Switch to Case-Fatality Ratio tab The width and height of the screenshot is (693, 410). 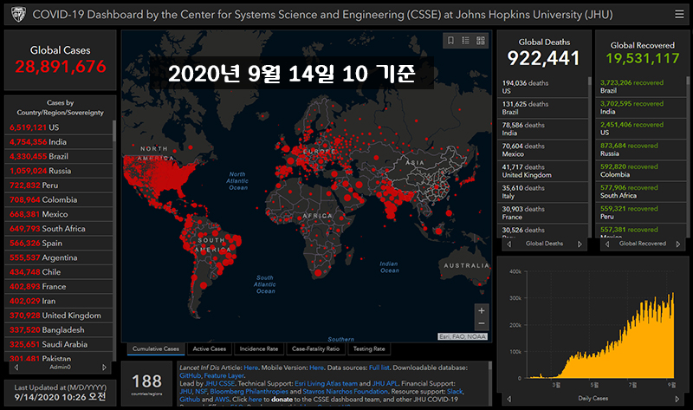pos(315,349)
